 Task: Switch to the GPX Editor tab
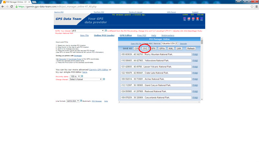click(126, 35)
